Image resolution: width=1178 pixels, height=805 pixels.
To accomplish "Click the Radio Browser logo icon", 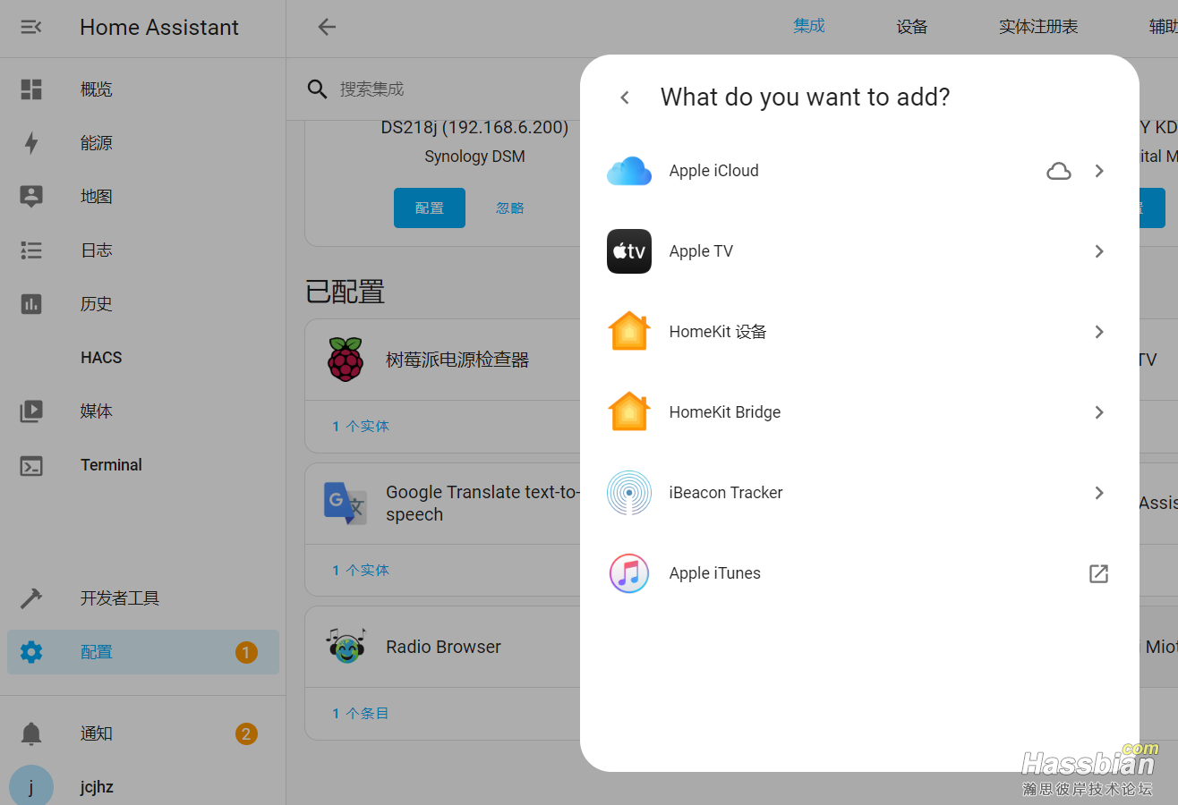I will [346, 647].
